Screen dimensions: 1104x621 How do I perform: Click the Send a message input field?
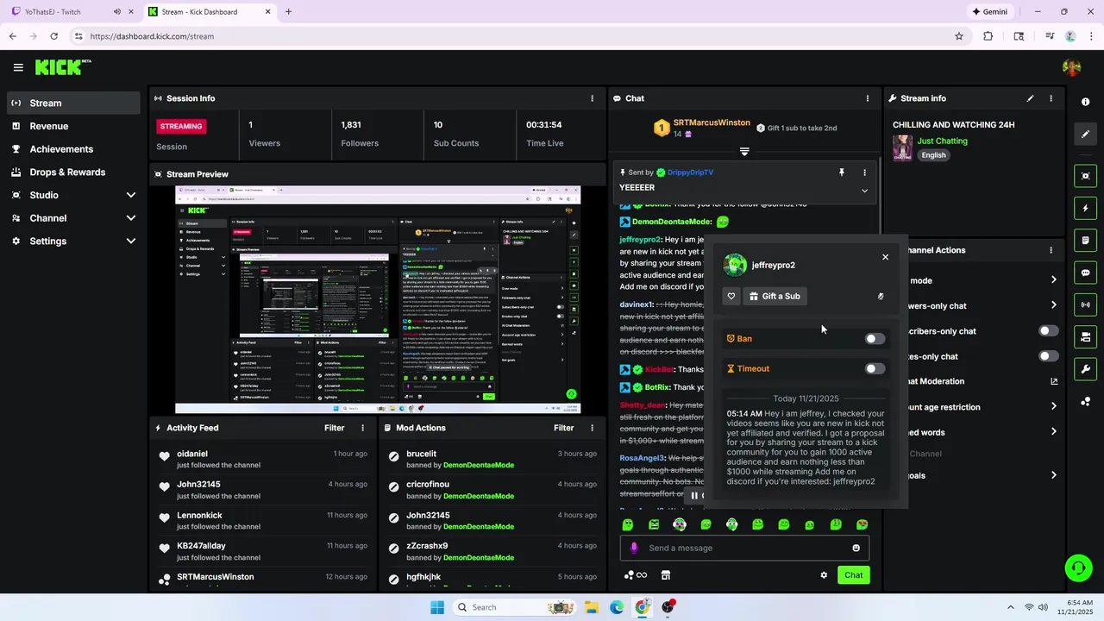coord(744,548)
